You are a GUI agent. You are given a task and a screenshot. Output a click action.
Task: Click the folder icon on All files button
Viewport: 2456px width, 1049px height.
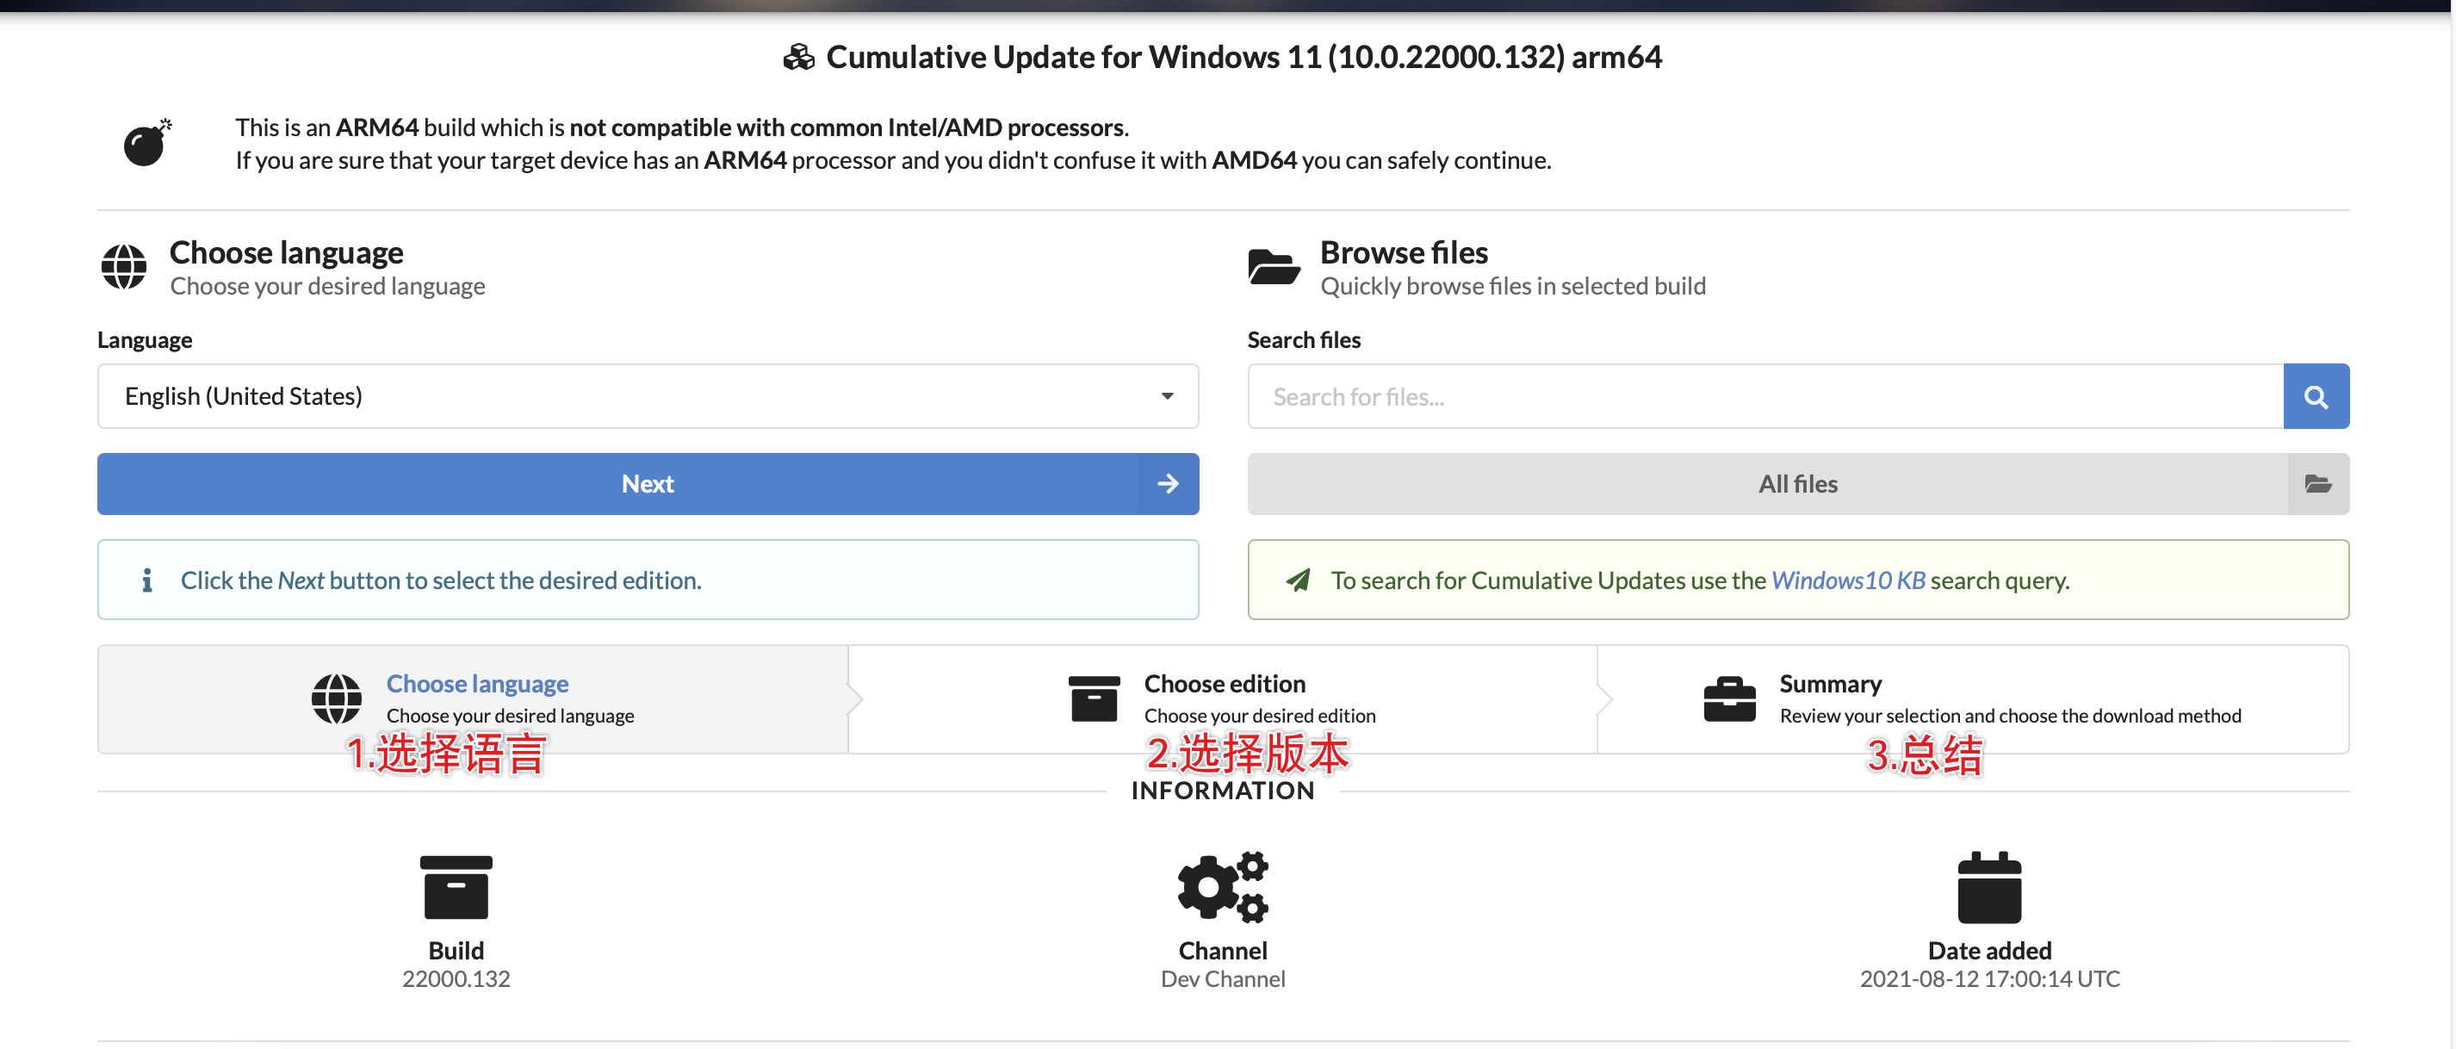coord(2317,483)
